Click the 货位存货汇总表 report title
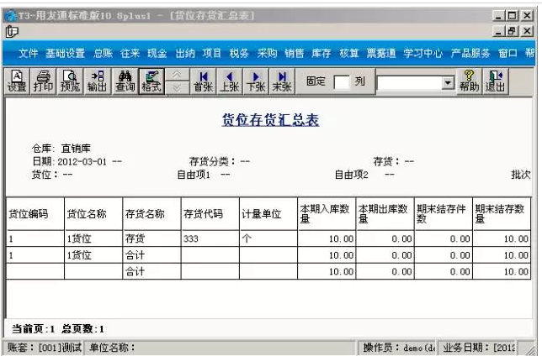This screenshot has width=542, height=356. (270, 120)
